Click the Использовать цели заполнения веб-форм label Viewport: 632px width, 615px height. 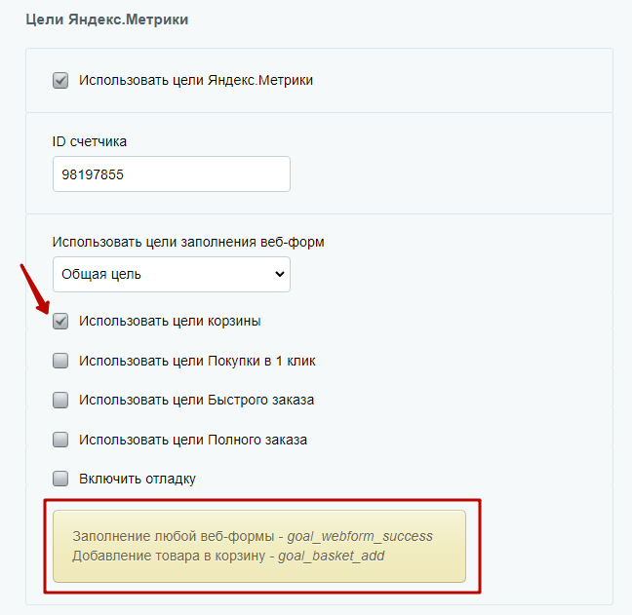point(188,242)
